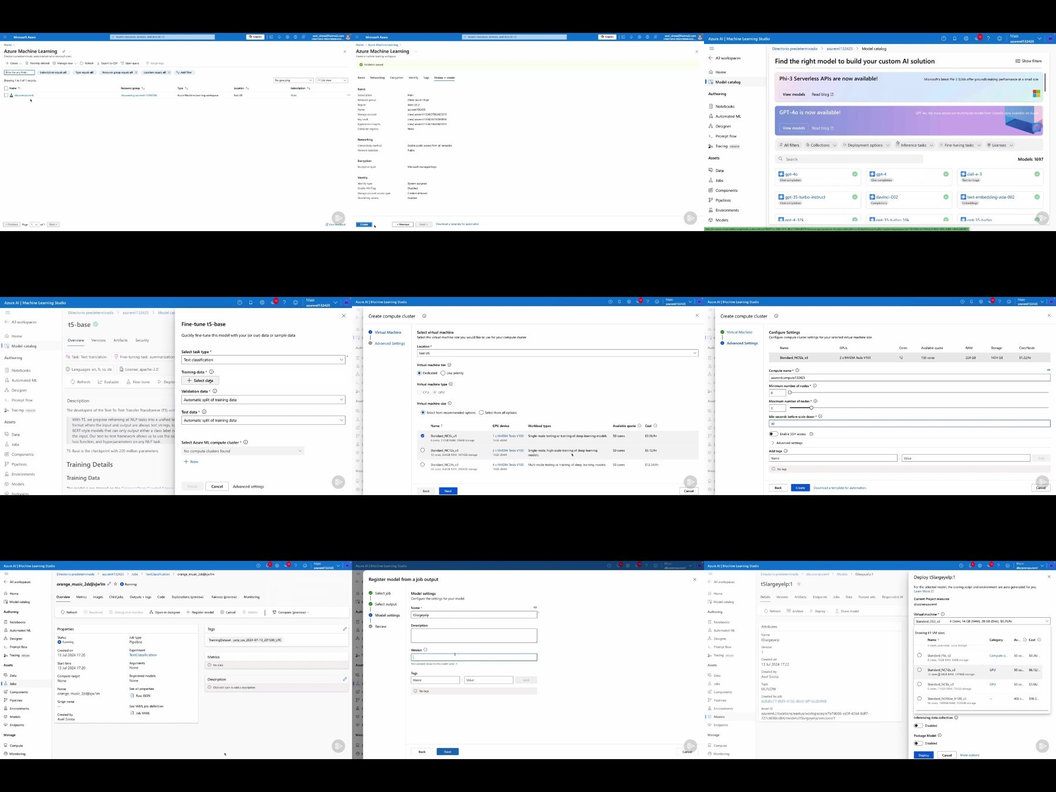1056x792 pixels.
Task: Open recent clock icon in Model catalog header
Action: (943, 39)
